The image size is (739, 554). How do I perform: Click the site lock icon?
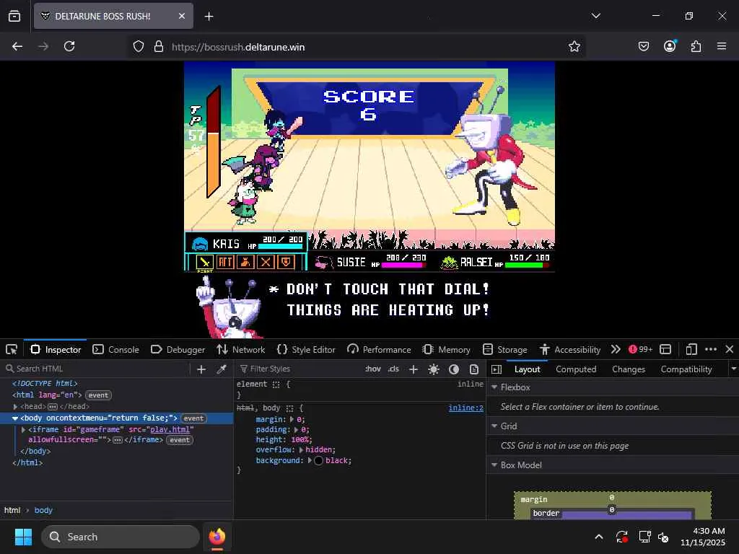coord(159,46)
